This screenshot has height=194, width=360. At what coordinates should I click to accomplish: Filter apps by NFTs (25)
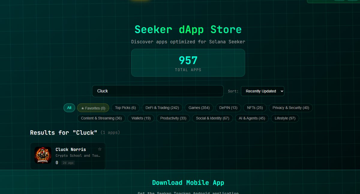255,108
